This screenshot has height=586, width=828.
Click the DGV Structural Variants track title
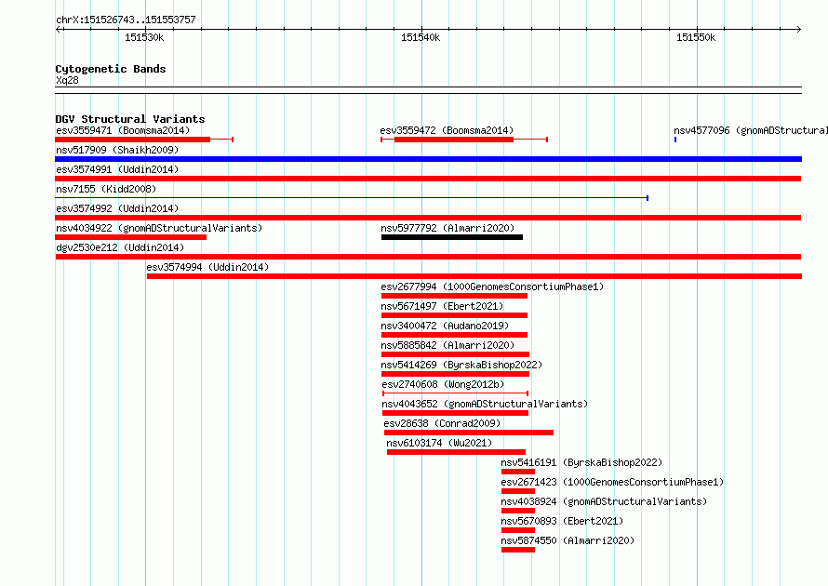click(x=130, y=119)
